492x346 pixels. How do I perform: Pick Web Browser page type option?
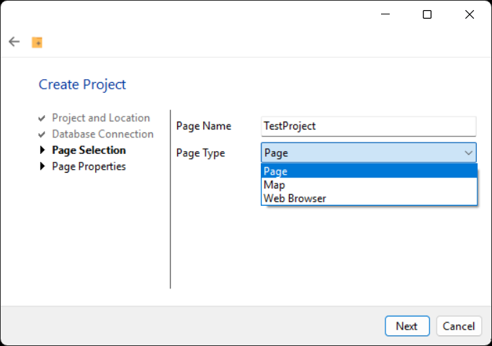point(369,199)
